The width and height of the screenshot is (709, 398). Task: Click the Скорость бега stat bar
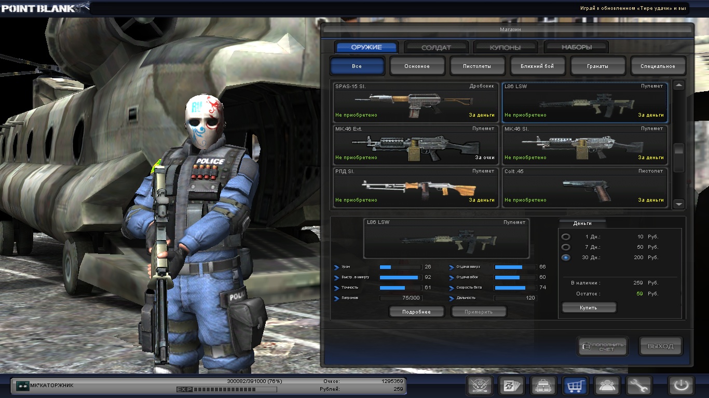515,288
